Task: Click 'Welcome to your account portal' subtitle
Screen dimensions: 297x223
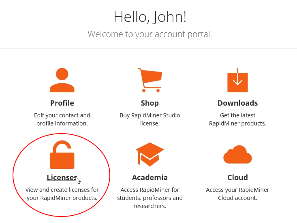Action: coord(150,34)
